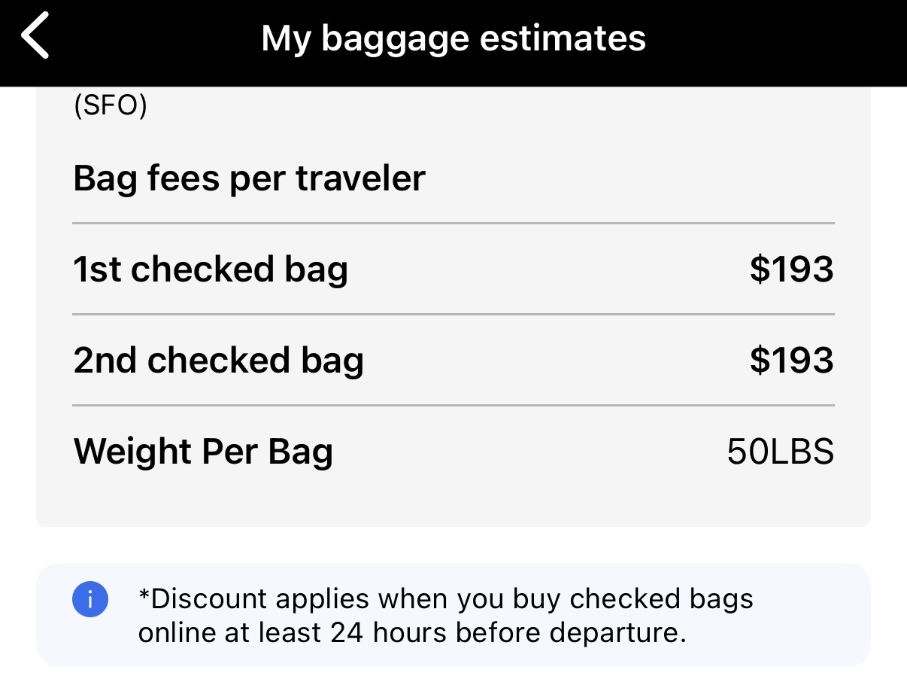Select the (SFO) airport code text
Screen dimensions: 907x691
(x=110, y=106)
